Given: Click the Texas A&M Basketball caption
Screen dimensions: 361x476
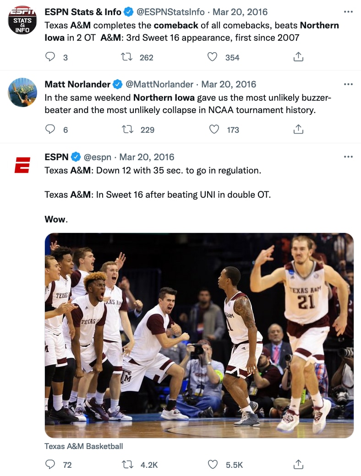Looking at the screenshot, I should pyautogui.click(x=84, y=446).
